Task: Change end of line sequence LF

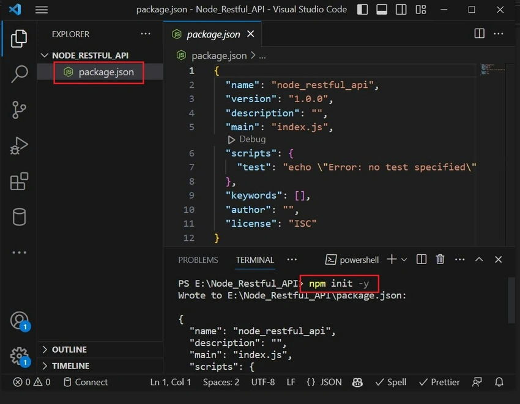Action: (291, 382)
